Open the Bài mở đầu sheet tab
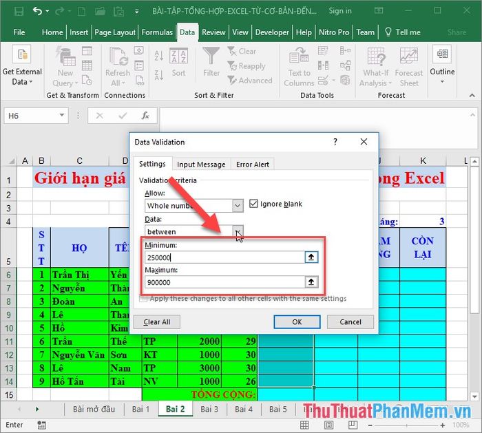The image size is (482, 433). 94,409
